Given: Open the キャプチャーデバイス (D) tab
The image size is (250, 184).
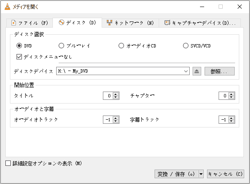Looking at the screenshot, I should (x=200, y=23).
